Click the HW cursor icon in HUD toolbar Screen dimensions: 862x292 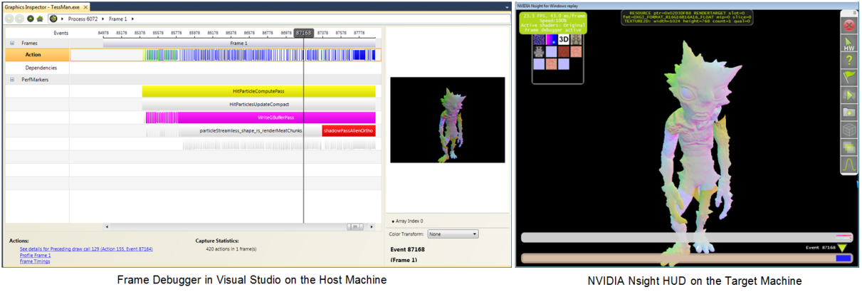pyautogui.click(x=848, y=44)
